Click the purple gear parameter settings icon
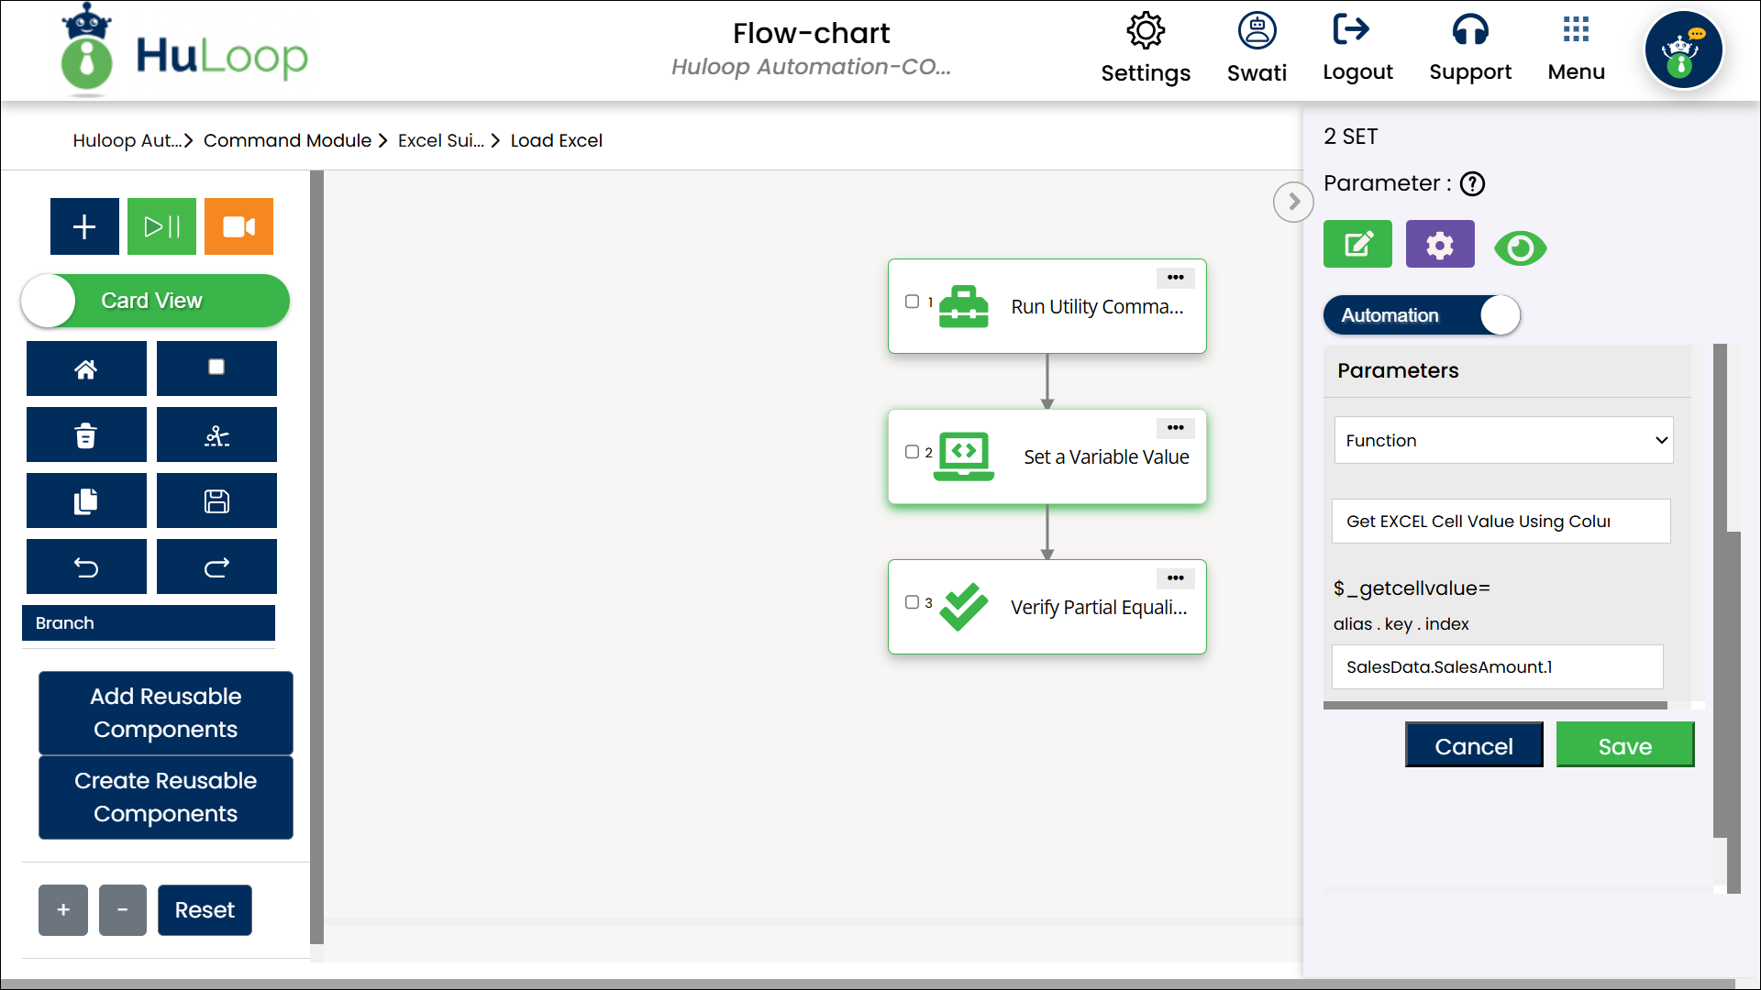The image size is (1761, 990). coord(1439,245)
